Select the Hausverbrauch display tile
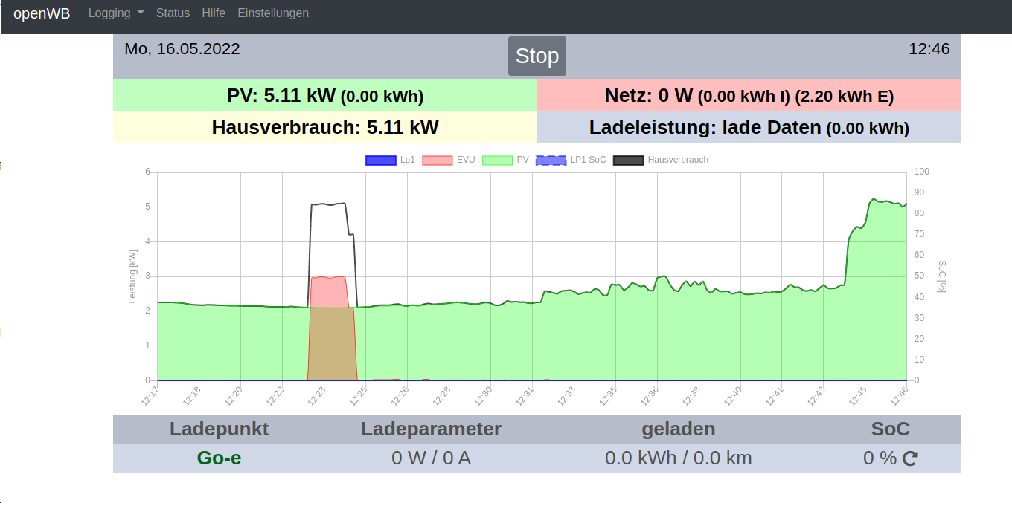The image size is (1012, 506). coord(324,127)
